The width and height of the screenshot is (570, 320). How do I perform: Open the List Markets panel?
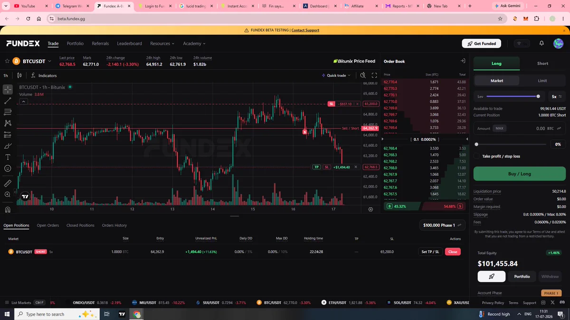24,302
